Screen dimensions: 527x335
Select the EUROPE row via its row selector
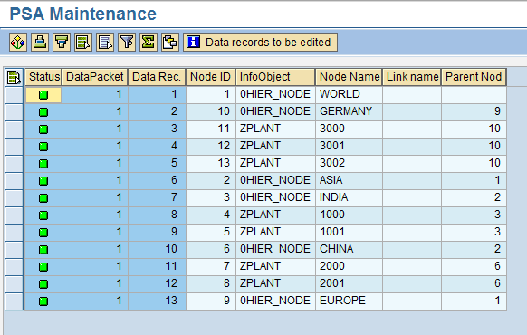14,301
